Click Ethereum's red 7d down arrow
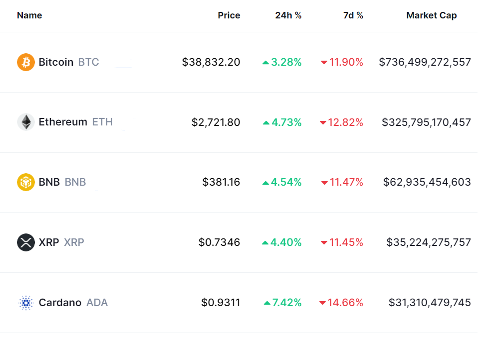The width and height of the screenshot is (481, 339). coord(323,122)
